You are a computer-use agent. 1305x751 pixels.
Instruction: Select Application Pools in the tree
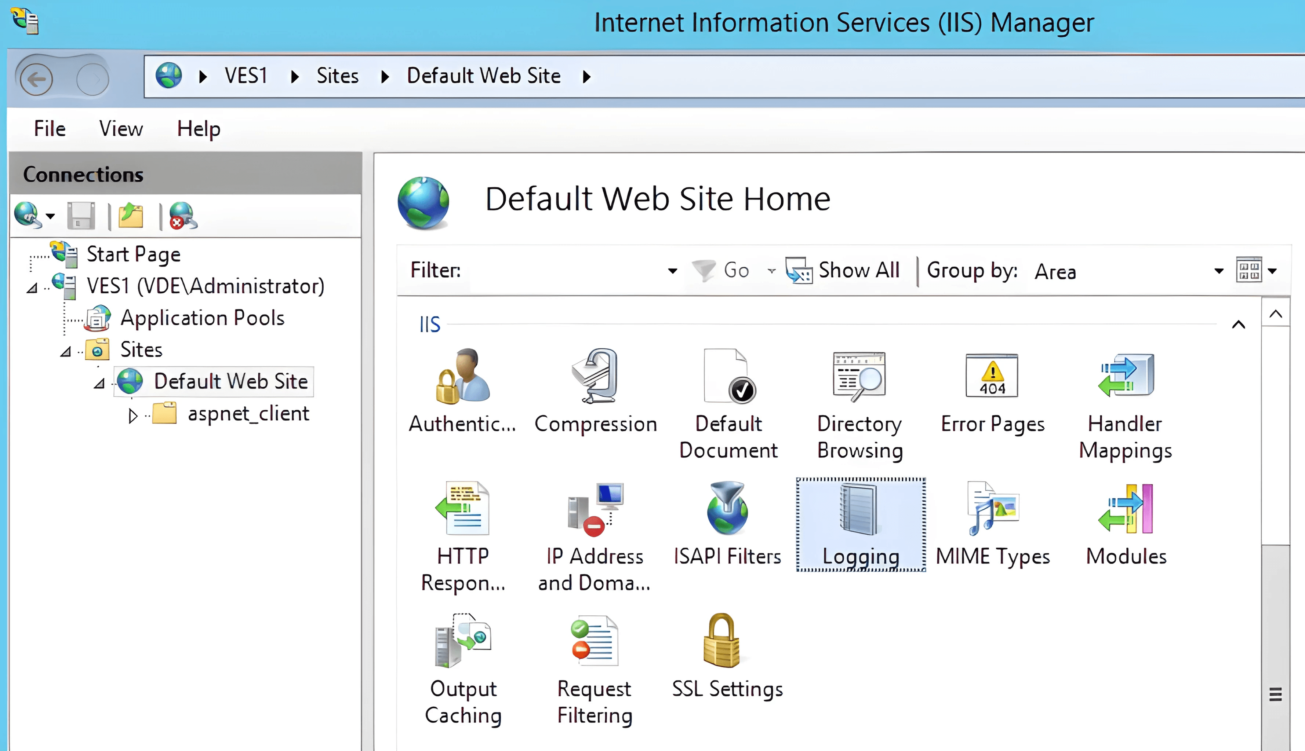pyautogui.click(x=202, y=318)
